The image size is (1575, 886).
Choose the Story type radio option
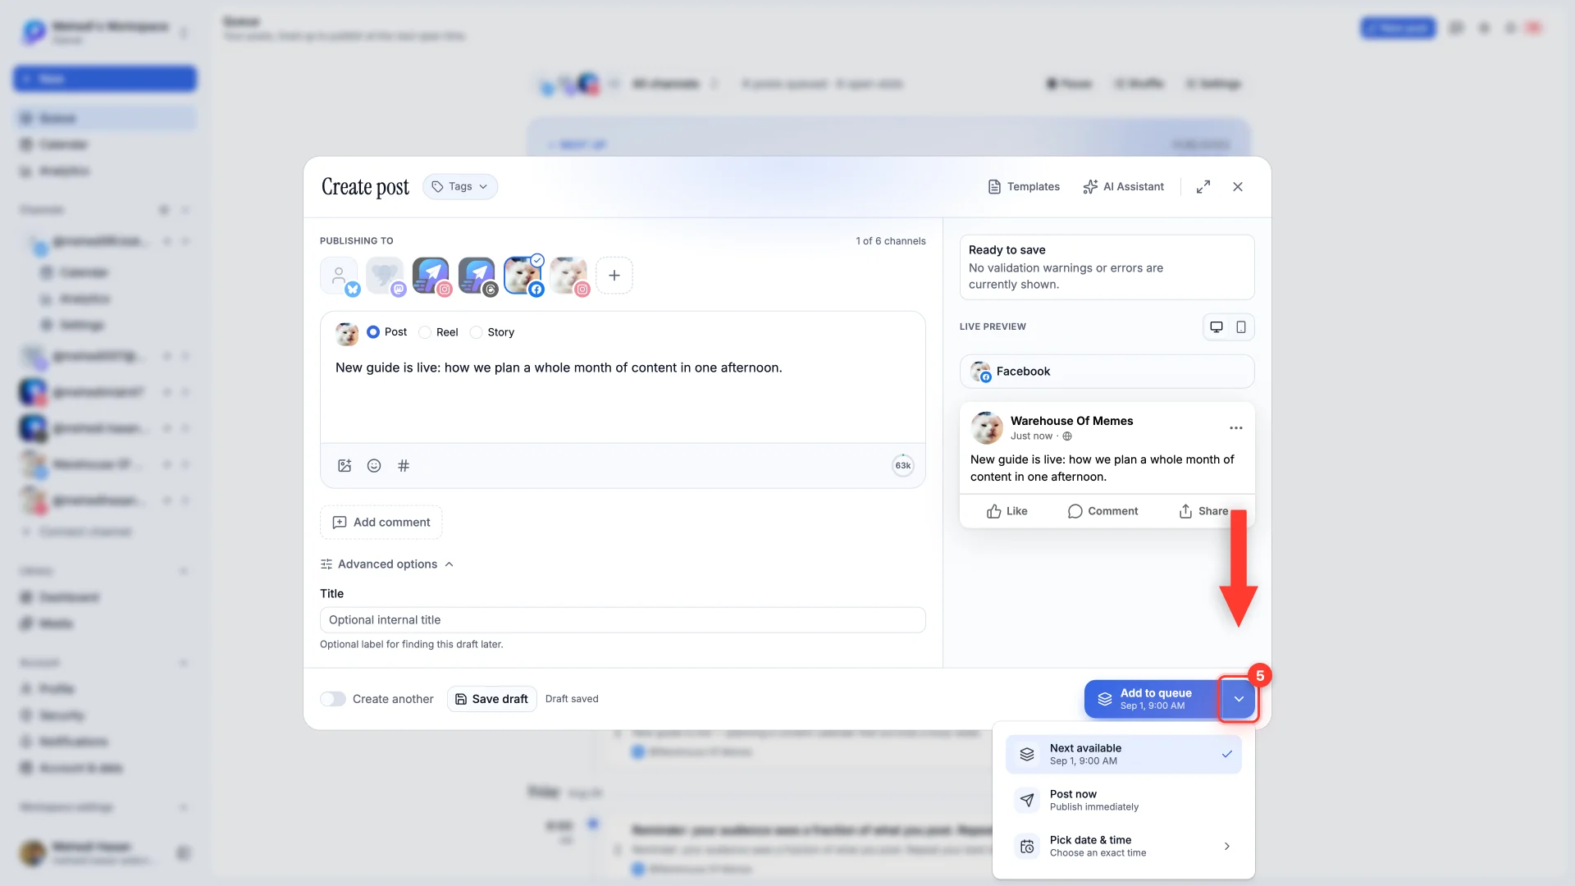(x=491, y=332)
